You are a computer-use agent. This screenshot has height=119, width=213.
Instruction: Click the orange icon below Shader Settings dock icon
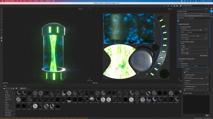(x=212, y=14)
